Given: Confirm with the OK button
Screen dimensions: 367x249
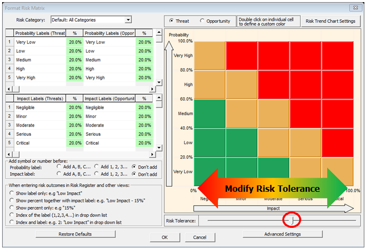Looking at the screenshot, I should tap(165, 237).
